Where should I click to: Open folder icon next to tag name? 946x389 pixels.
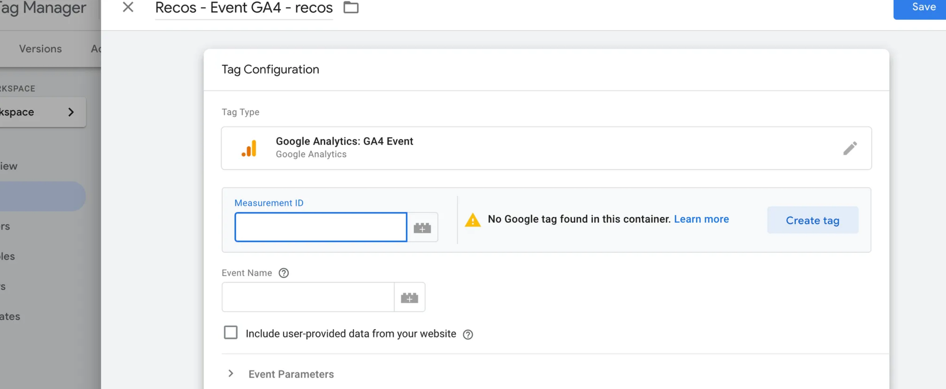point(351,7)
